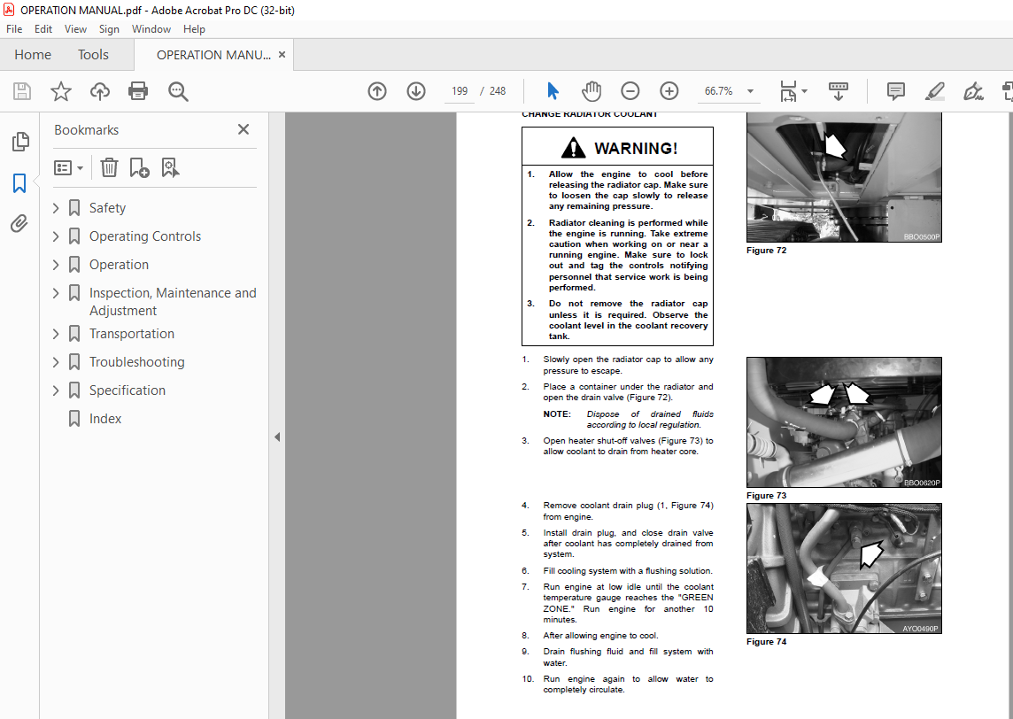Activate the Hand pan tool
1013x719 pixels.
[592, 91]
